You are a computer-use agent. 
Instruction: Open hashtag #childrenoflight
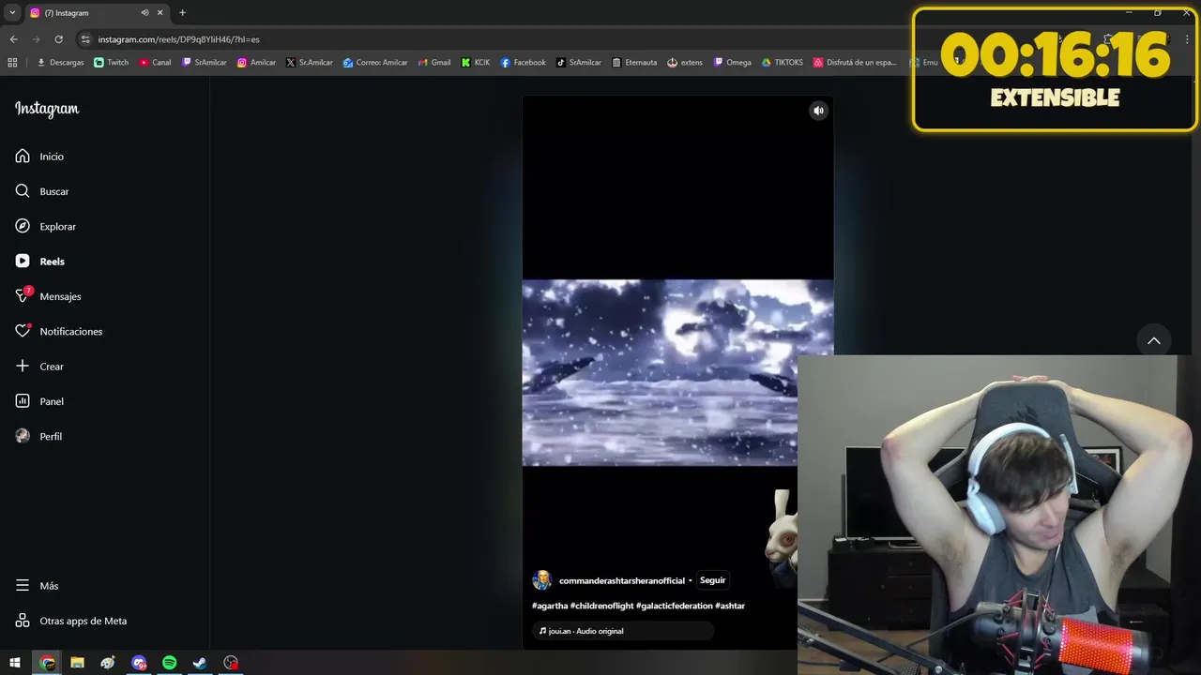tap(601, 606)
